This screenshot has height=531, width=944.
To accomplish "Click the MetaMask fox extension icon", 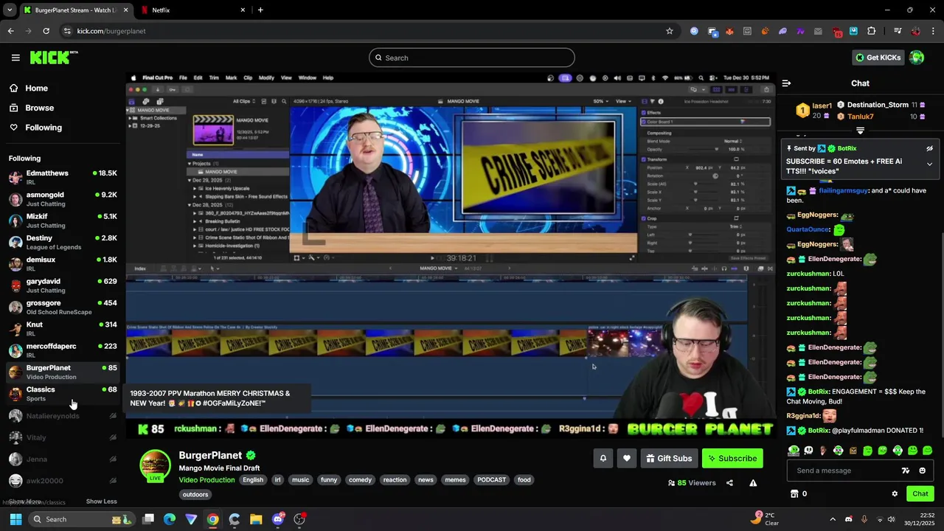I will pos(729,31).
